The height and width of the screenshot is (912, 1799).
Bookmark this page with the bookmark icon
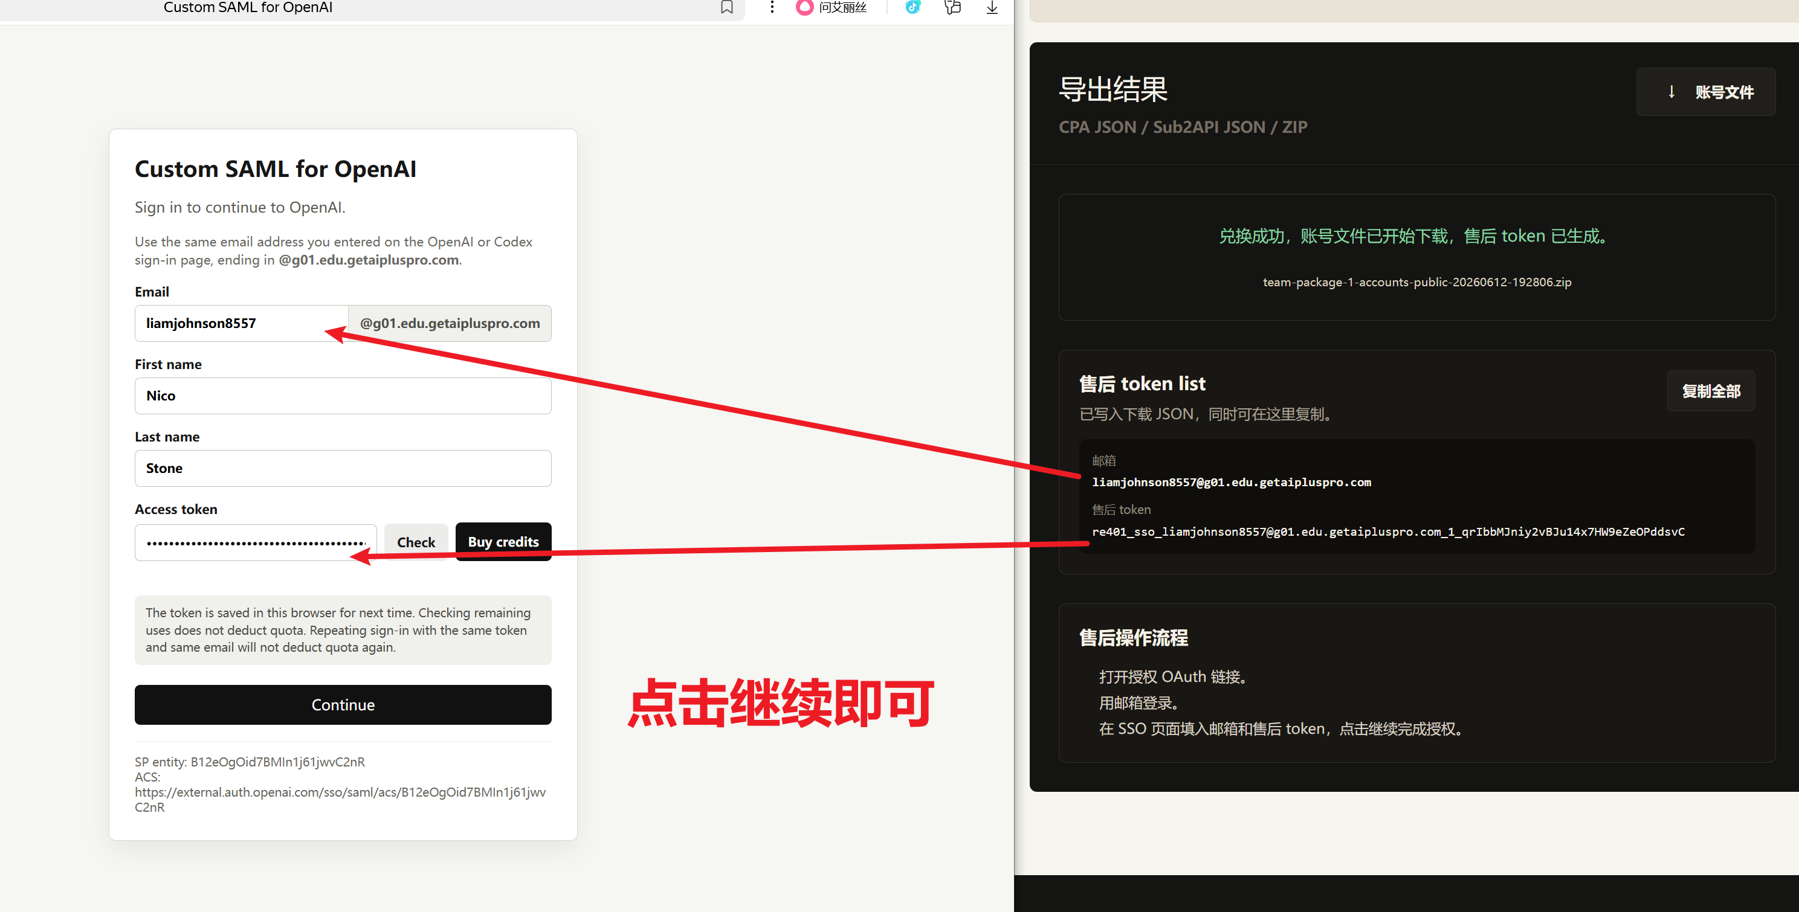click(x=726, y=7)
